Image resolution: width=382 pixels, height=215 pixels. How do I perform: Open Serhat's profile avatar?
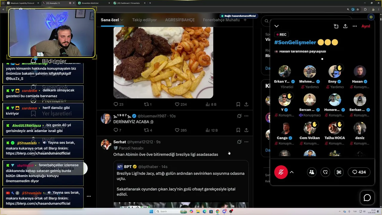(x=106, y=145)
